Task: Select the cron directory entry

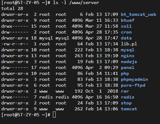Action: [126, 32]
